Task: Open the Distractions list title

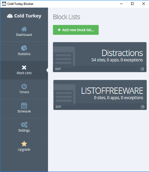Action: pyautogui.click(x=122, y=53)
